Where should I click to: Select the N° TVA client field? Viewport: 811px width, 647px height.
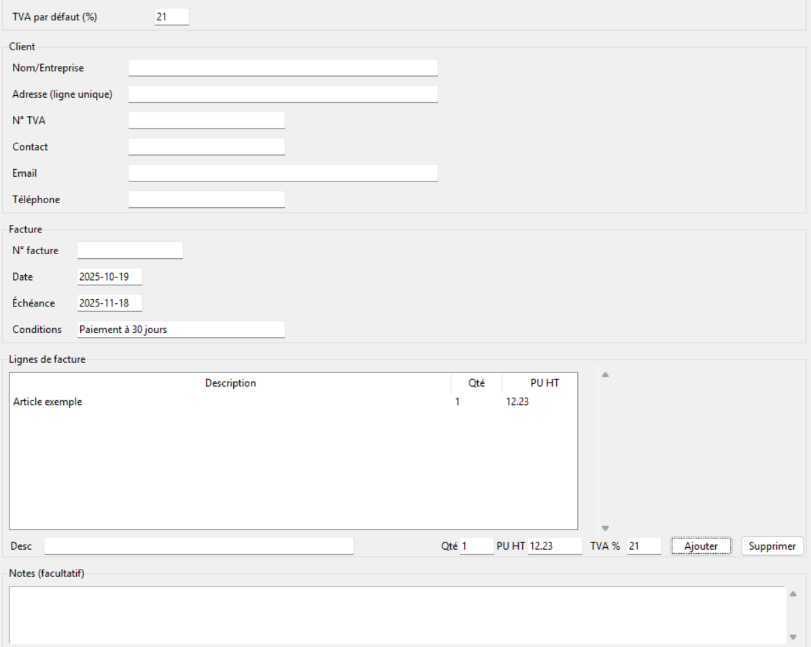(x=207, y=120)
